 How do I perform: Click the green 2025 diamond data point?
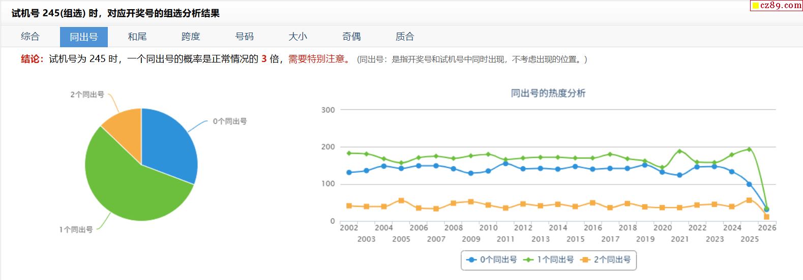(749, 149)
